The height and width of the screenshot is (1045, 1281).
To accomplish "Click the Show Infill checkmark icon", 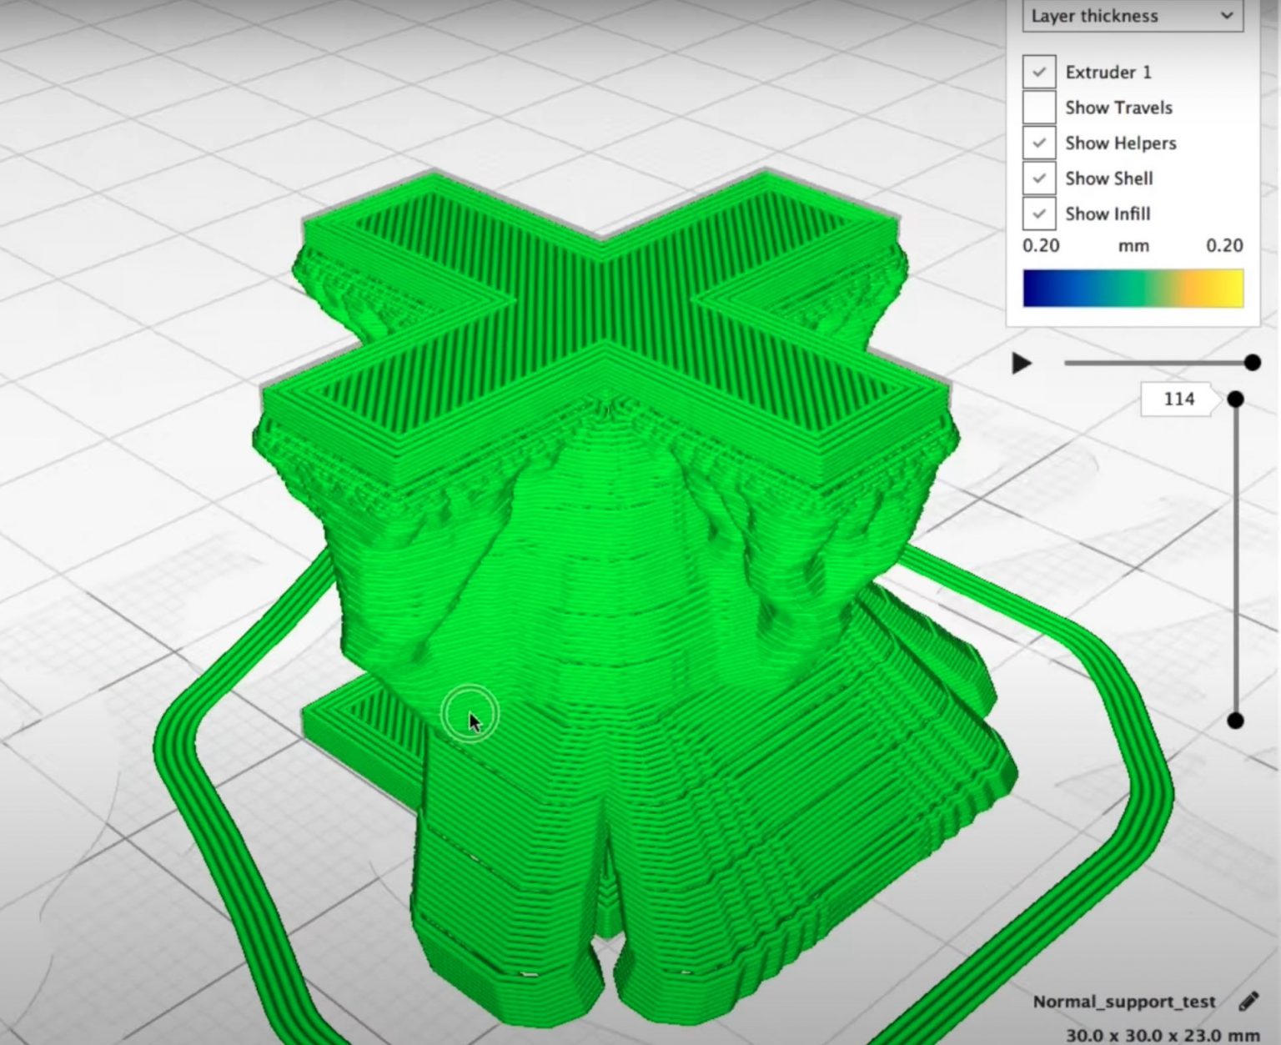I will [x=1038, y=214].
